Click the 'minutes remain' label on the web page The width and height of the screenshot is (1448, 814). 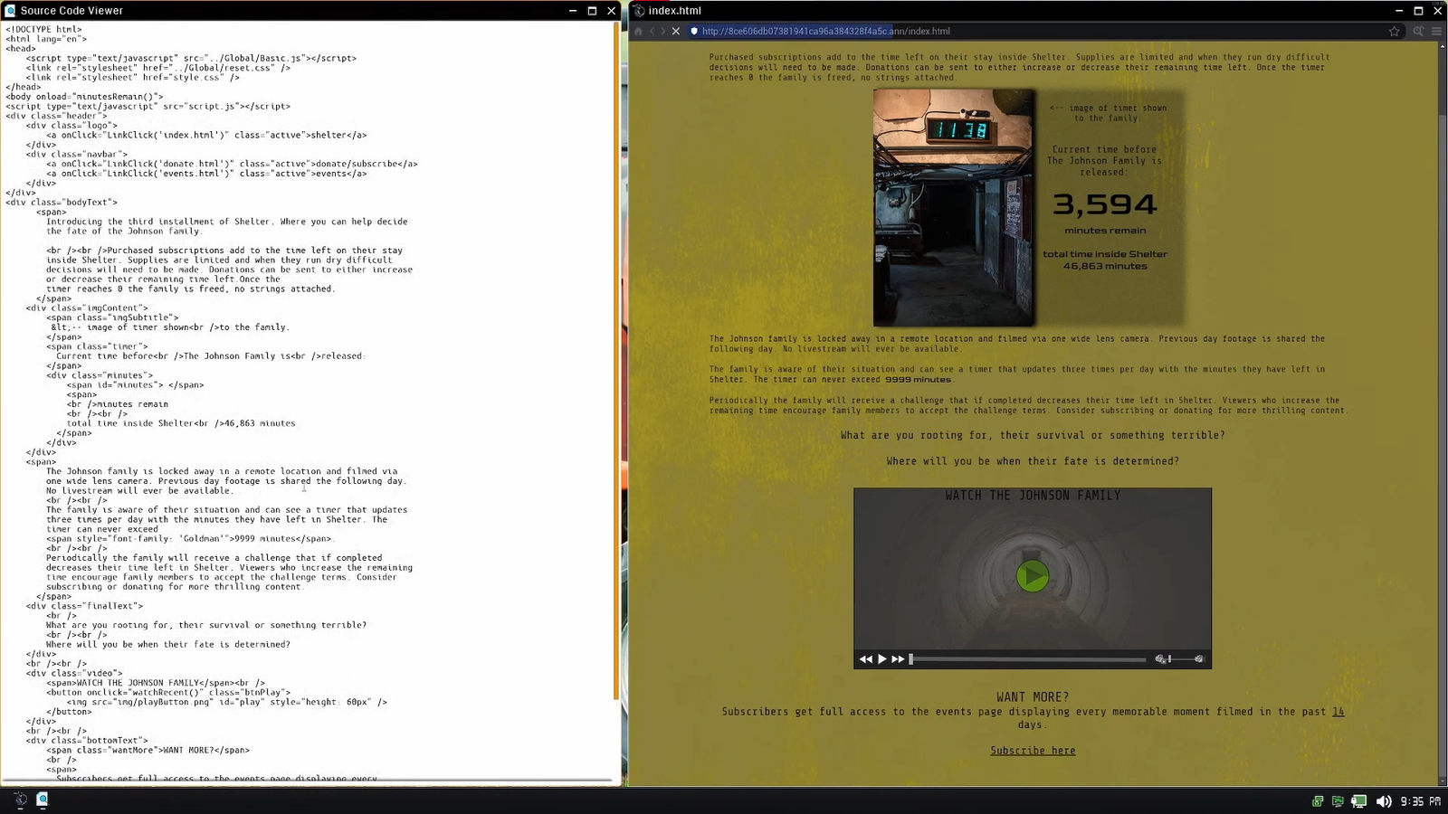pyautogui.click(x=1105, y=231)
